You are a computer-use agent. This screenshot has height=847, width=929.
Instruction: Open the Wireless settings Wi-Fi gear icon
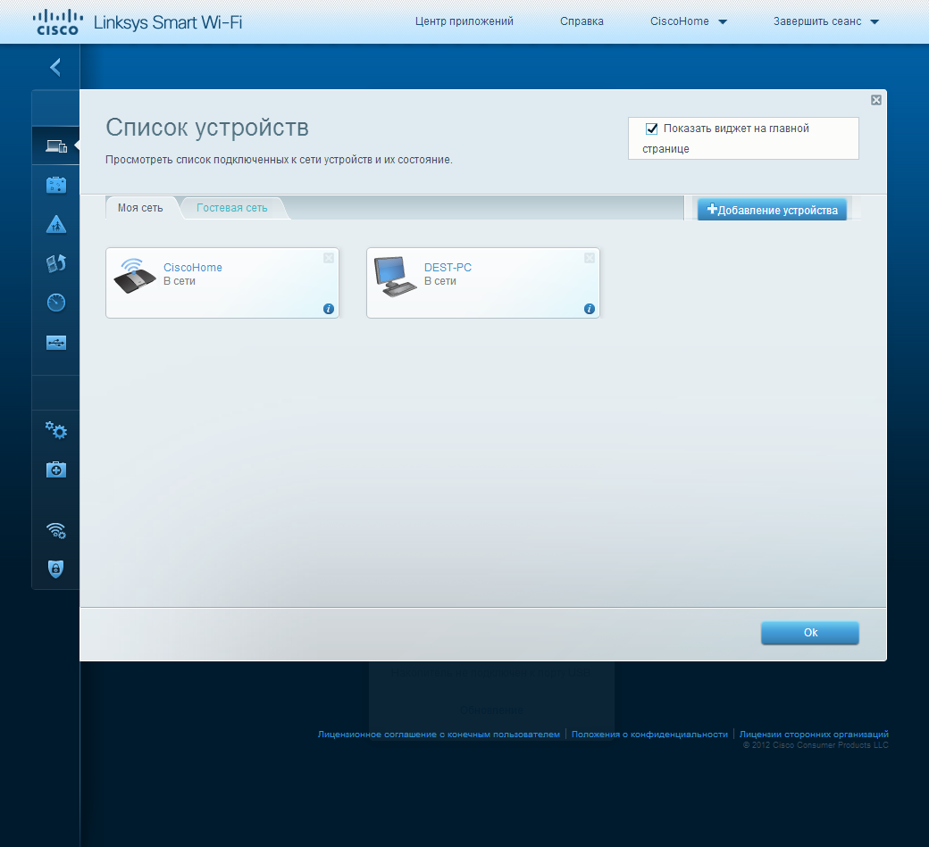click(x=56, y=530)
